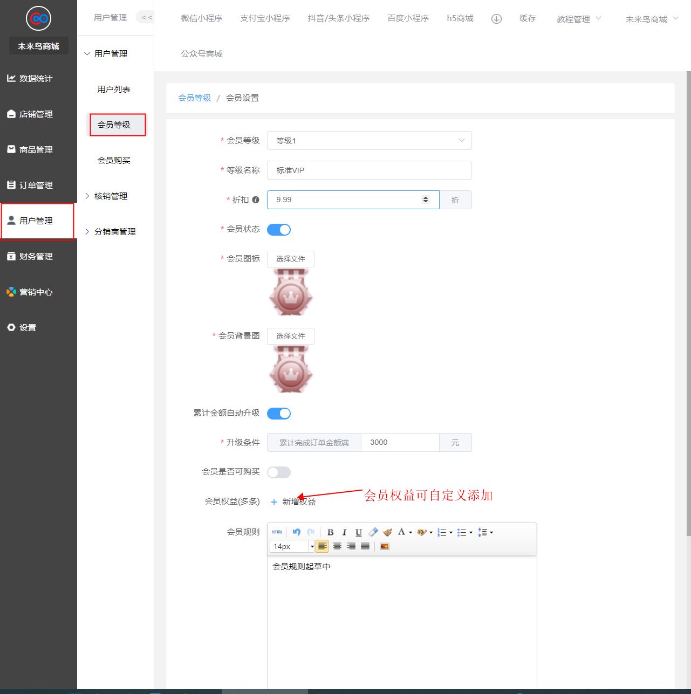Click the 等级名称 input field
691x694 pixels.
point(369,170)
